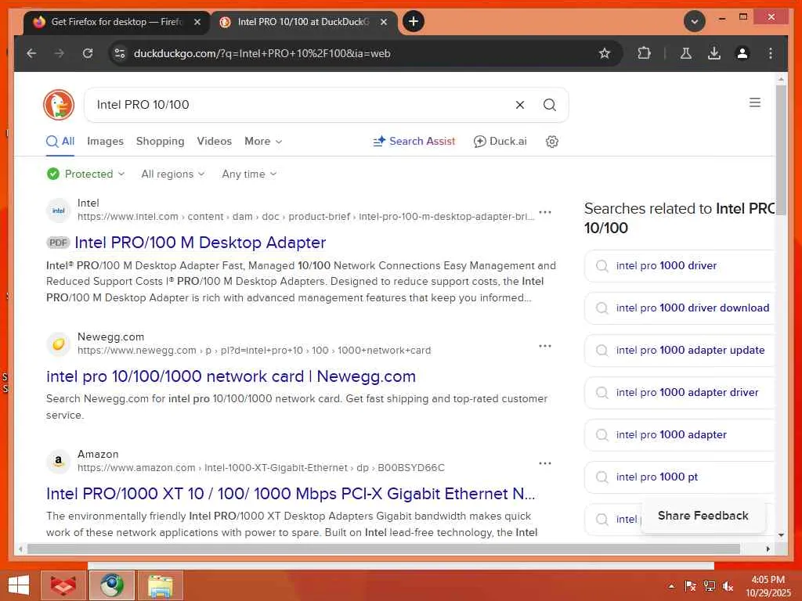Click the scroll right arrow on horizontal scrollbar

click(768, 549)
